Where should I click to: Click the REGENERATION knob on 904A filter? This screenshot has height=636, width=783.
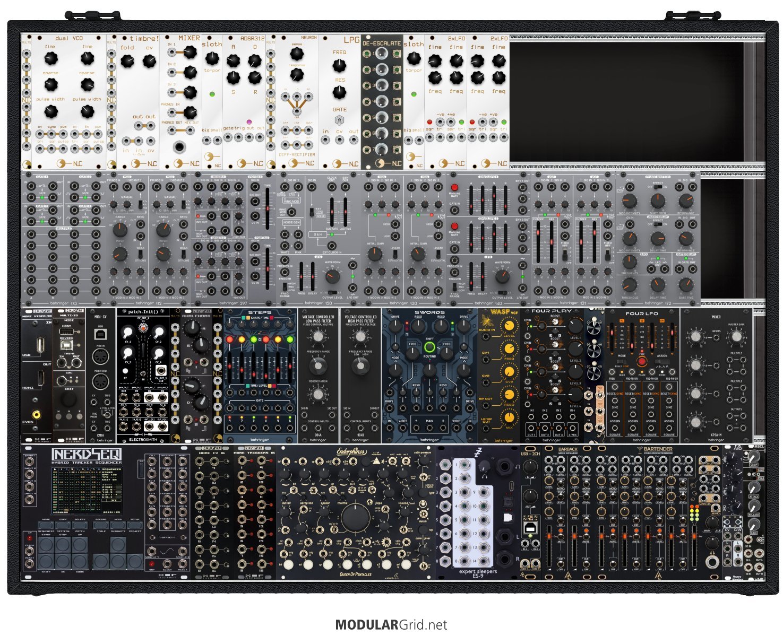(x=317, y=394)
